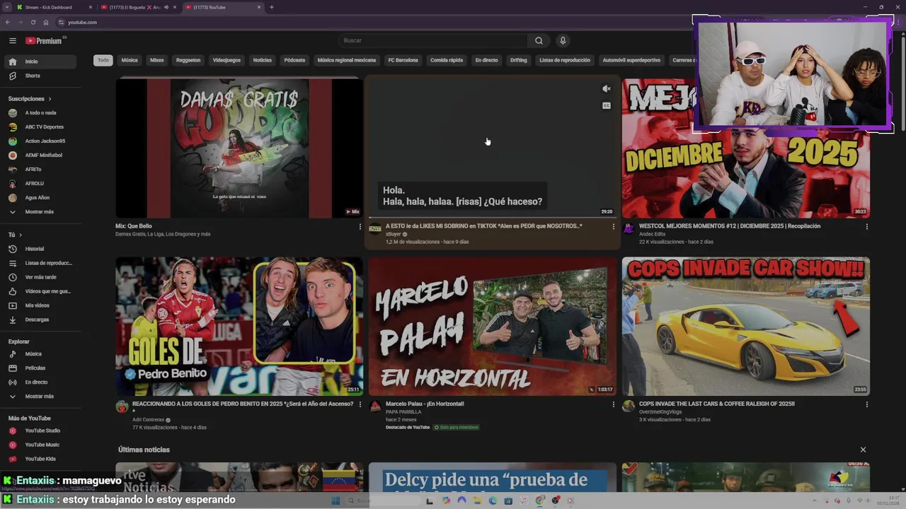906x509 pixels.
Task: Open YouTube Music link
Action: tap(42, 445)
